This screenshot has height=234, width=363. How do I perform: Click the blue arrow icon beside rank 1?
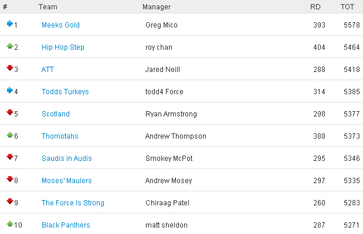click(10, 23)
